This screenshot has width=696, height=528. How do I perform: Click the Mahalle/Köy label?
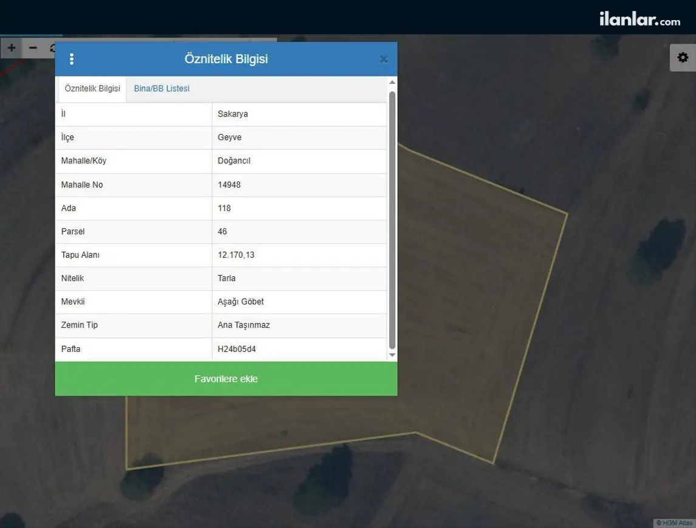tap(84, 161)
